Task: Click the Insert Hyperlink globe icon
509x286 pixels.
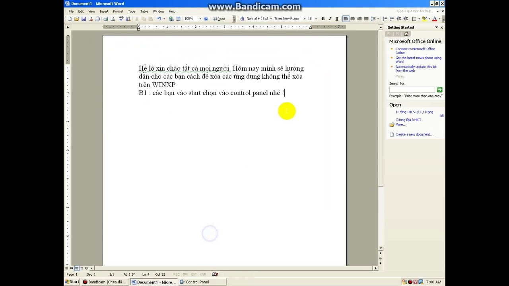Action: click(x=171, y=19)
